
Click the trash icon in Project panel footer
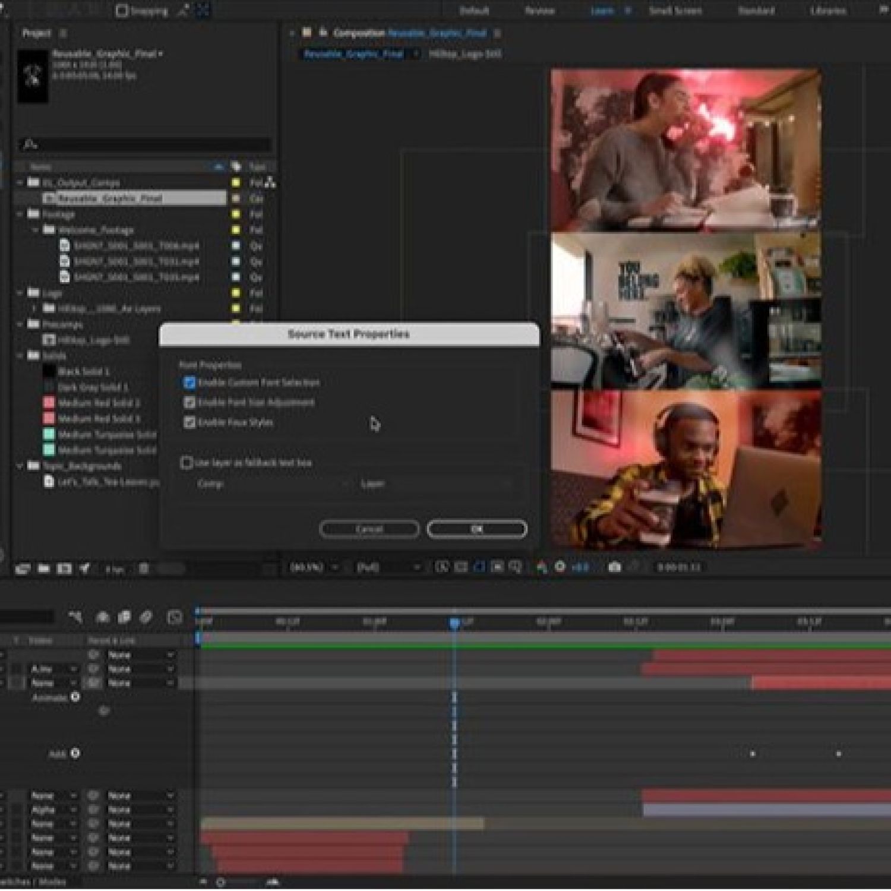pyautogui.click(x=144, y=568)
